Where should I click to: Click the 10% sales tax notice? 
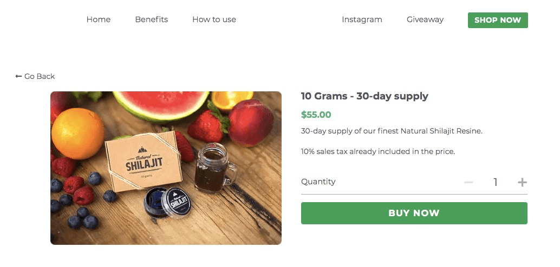click(x=377, y=151)
